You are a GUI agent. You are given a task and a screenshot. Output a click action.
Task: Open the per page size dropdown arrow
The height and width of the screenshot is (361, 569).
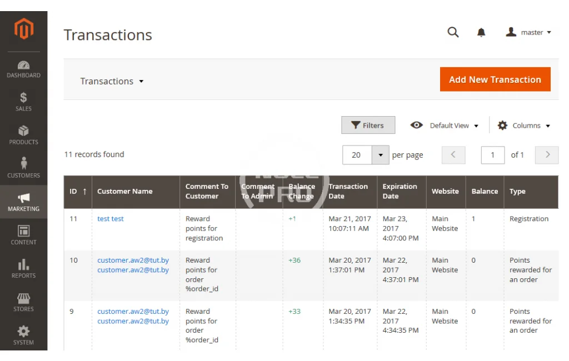coord(380,155)
